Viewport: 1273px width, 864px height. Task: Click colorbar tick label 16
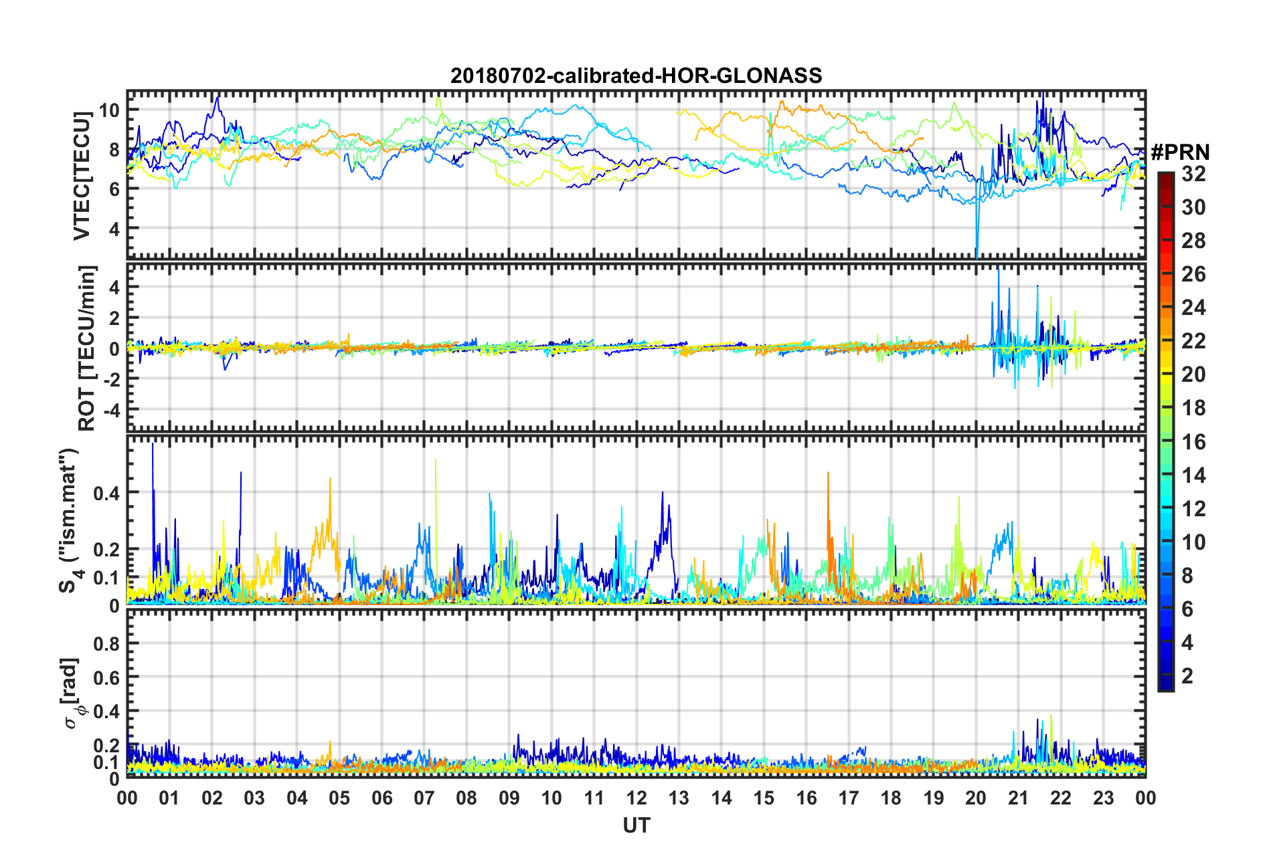coord(1193,441)
